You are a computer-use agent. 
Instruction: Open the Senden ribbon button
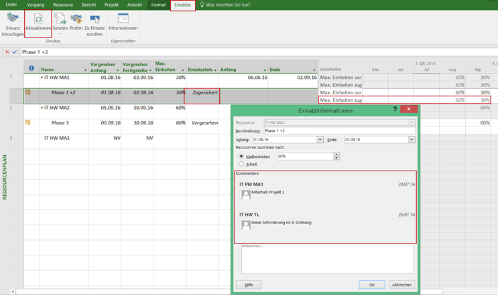coord(60,19)
